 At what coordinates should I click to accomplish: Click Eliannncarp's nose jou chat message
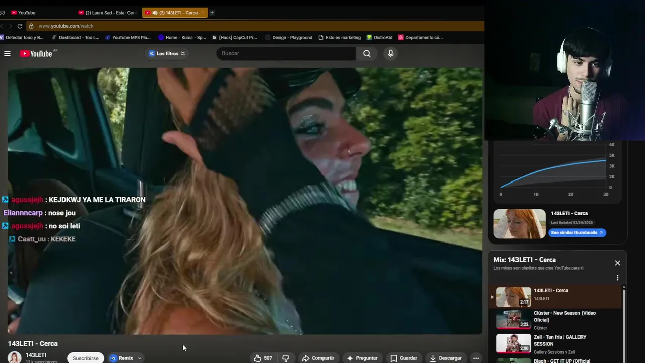coord(39,213)
